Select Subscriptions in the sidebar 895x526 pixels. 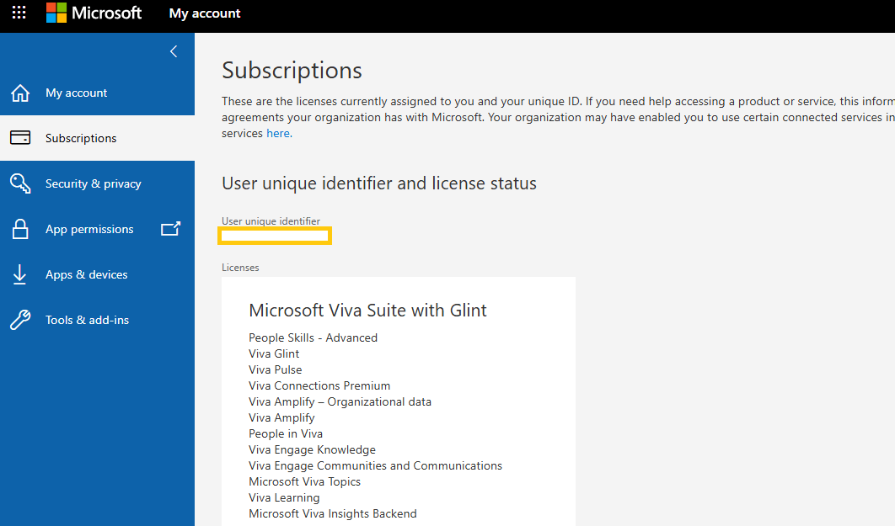[97, 138]
